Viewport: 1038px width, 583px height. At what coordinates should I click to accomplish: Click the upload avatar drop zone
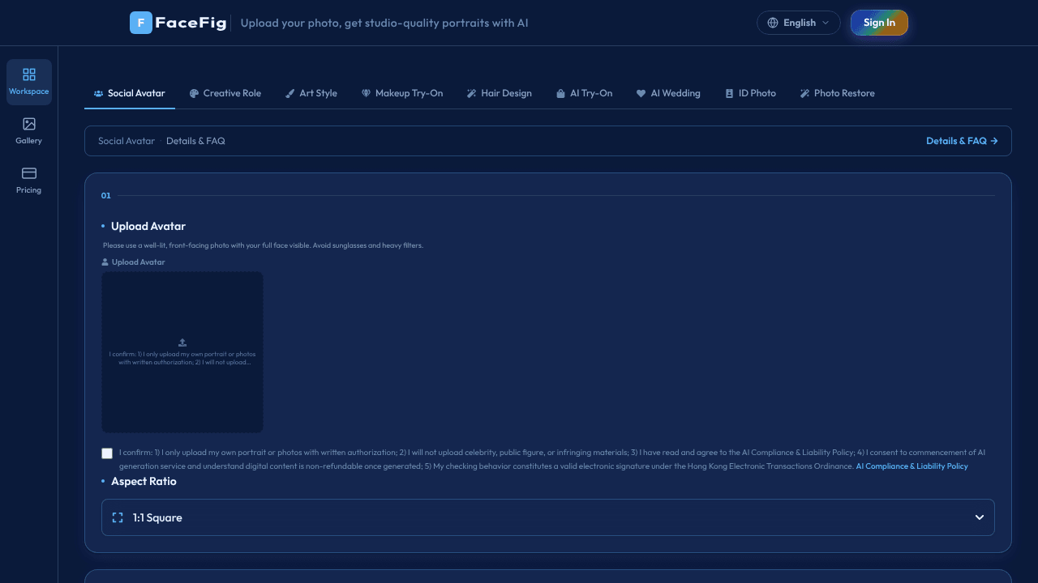click(182, 352)
